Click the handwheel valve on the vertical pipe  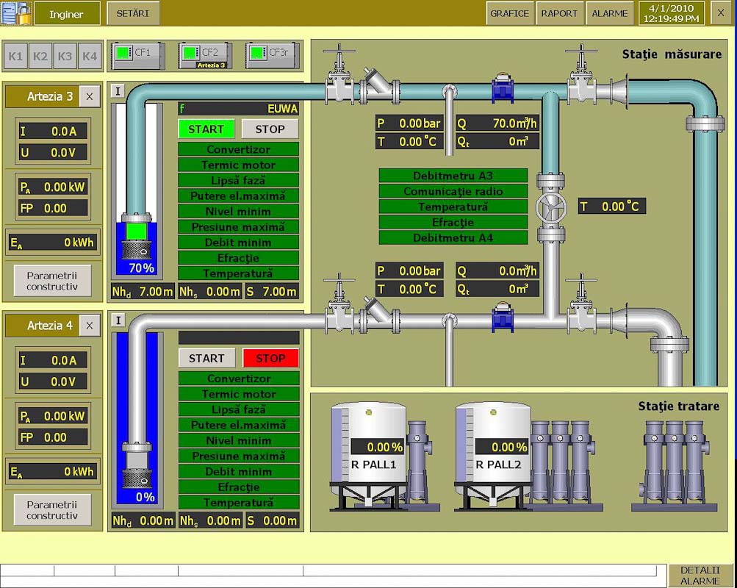[550, 208]
